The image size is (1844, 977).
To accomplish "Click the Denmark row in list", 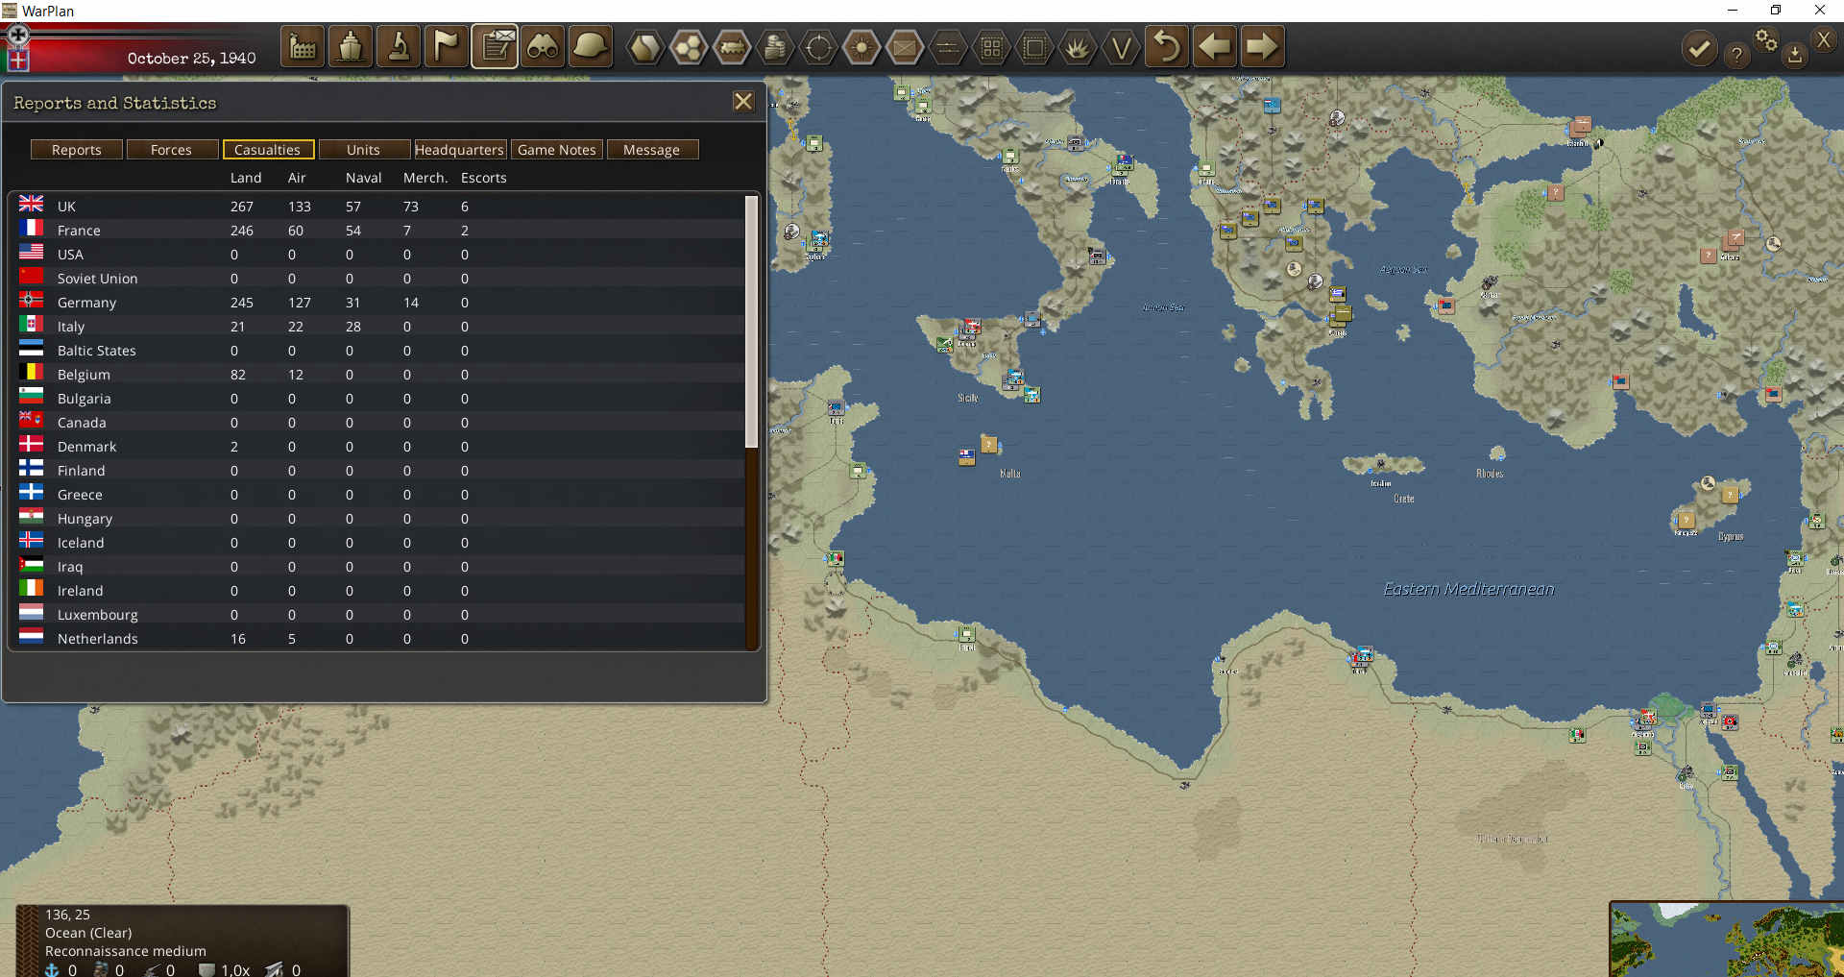I will coord(380,447).
